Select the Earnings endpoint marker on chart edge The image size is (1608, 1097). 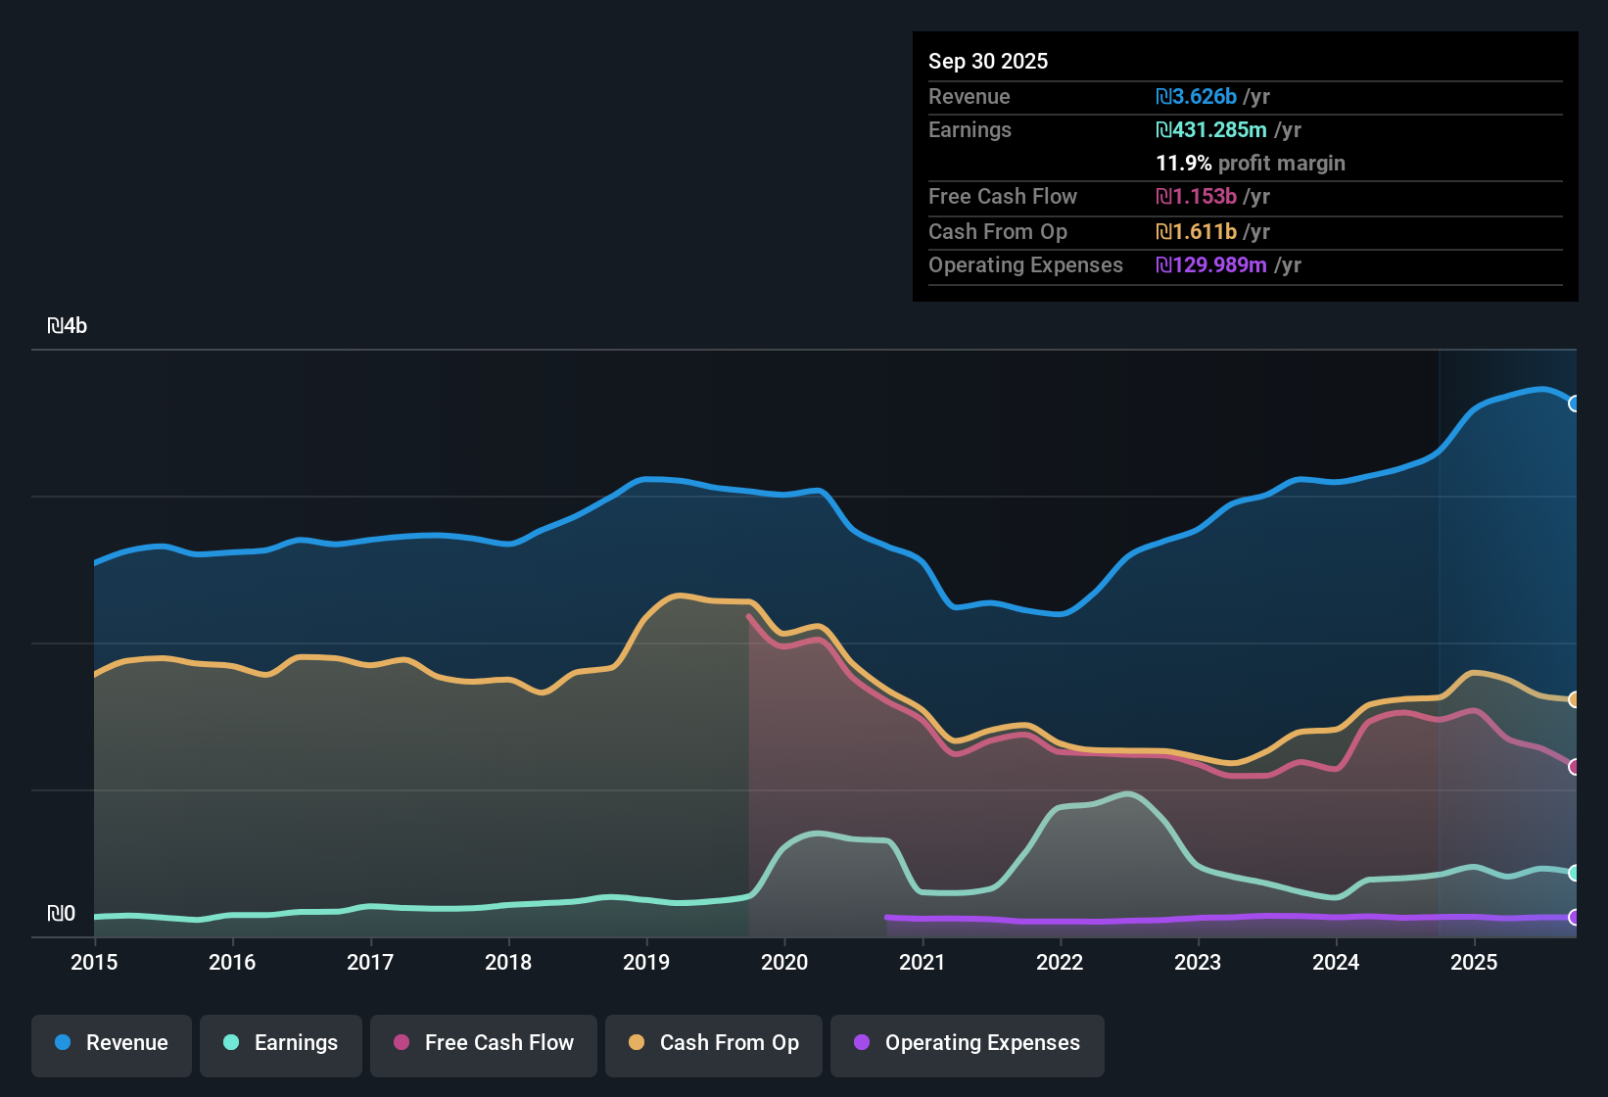(x=1575, y=873)
